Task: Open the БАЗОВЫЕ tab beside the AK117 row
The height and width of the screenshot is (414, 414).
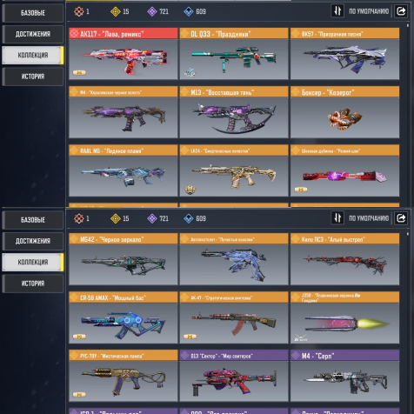Action: 33,13
